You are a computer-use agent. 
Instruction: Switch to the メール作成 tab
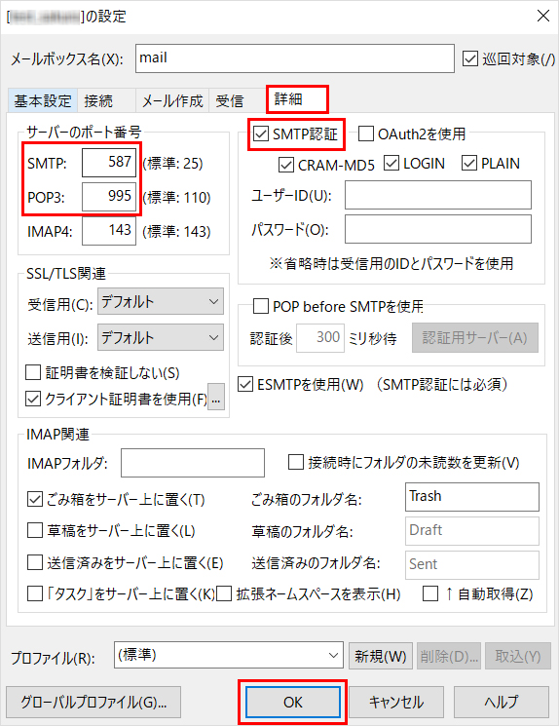click(x=172, y=101)
